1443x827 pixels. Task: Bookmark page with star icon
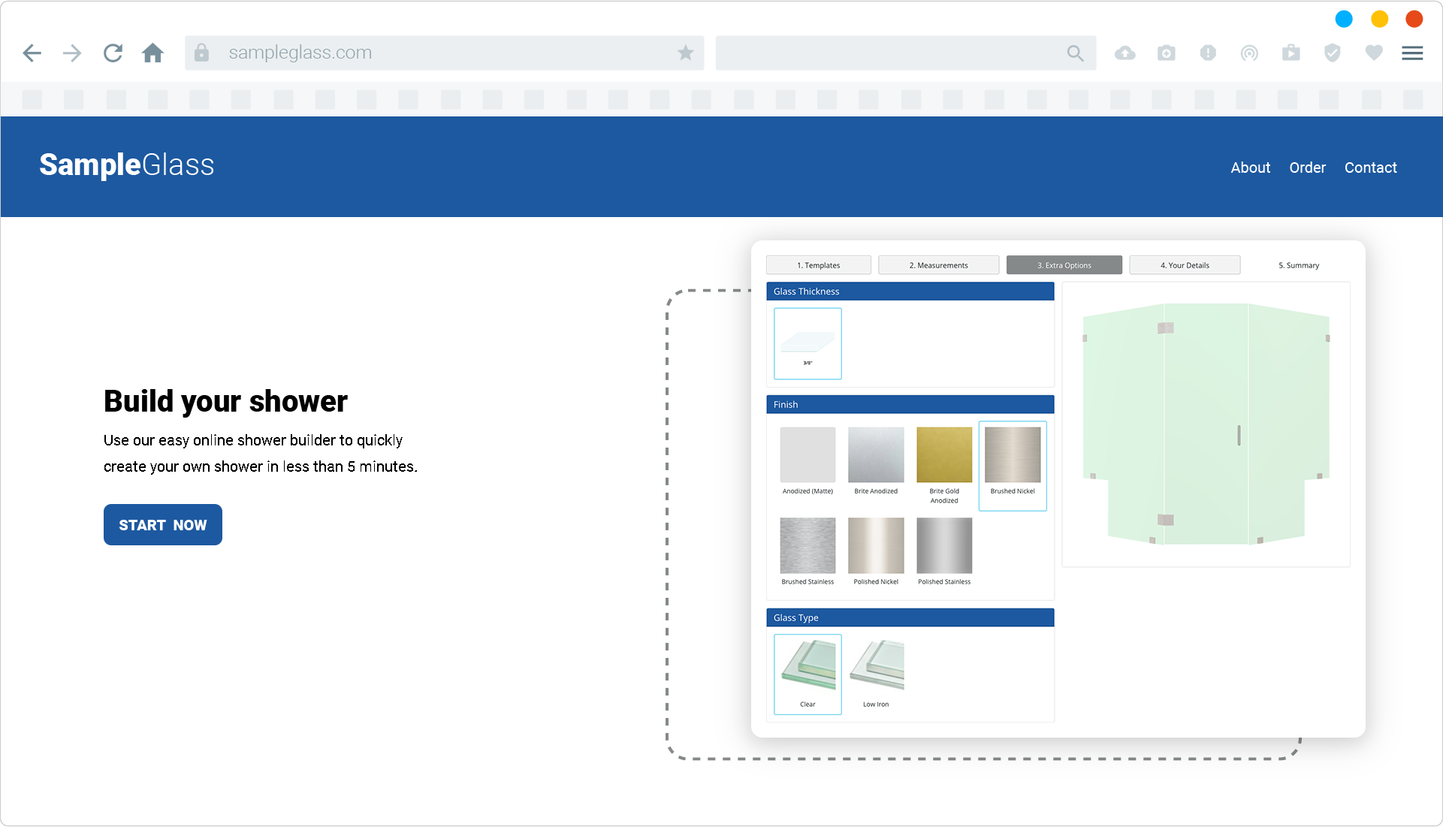[685, 53]
